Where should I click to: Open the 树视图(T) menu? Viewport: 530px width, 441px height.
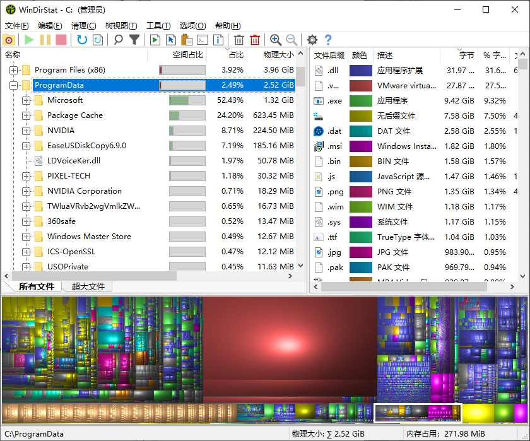(x=121, y=26)
